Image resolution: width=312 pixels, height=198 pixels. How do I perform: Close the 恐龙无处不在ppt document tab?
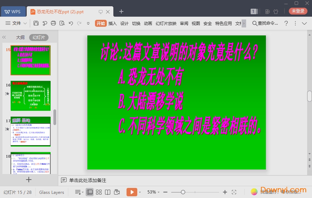tap(108, 12)
